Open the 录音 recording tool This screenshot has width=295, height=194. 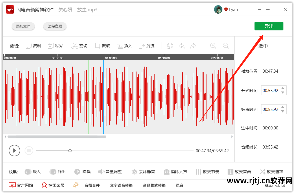(180, 185)
